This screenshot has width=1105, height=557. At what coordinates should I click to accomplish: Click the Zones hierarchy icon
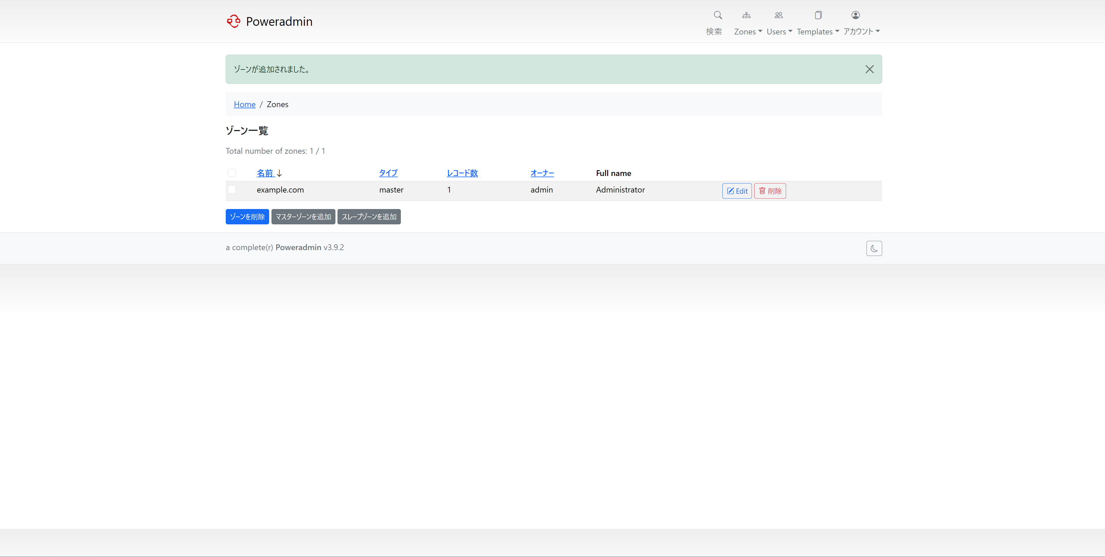click(746, 15)
